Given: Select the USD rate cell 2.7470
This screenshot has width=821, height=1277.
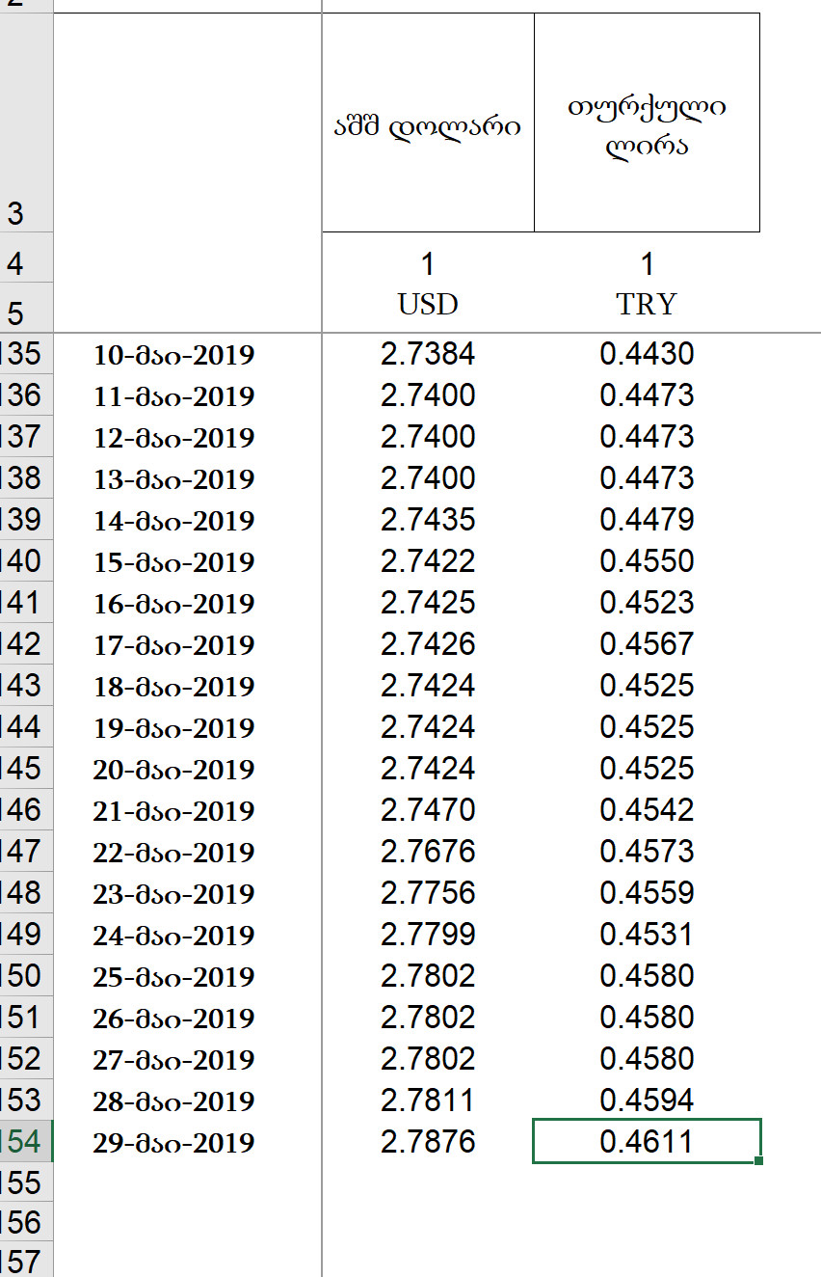Looking at the screenshot, I should pos(428,810).
